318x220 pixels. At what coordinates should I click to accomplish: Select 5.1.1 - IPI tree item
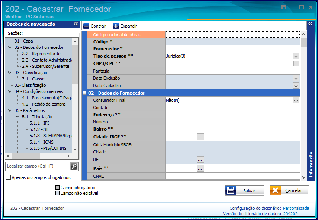(39, 123)
